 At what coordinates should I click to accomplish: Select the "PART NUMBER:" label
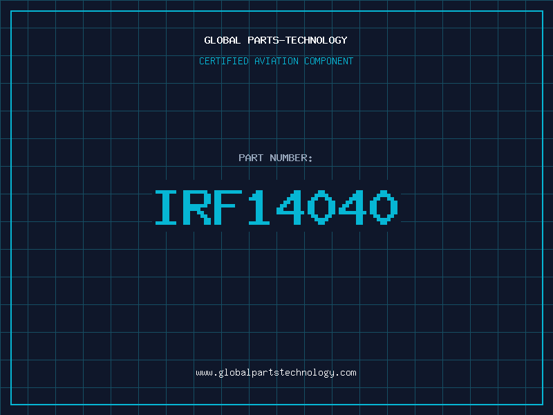(276, 158)
